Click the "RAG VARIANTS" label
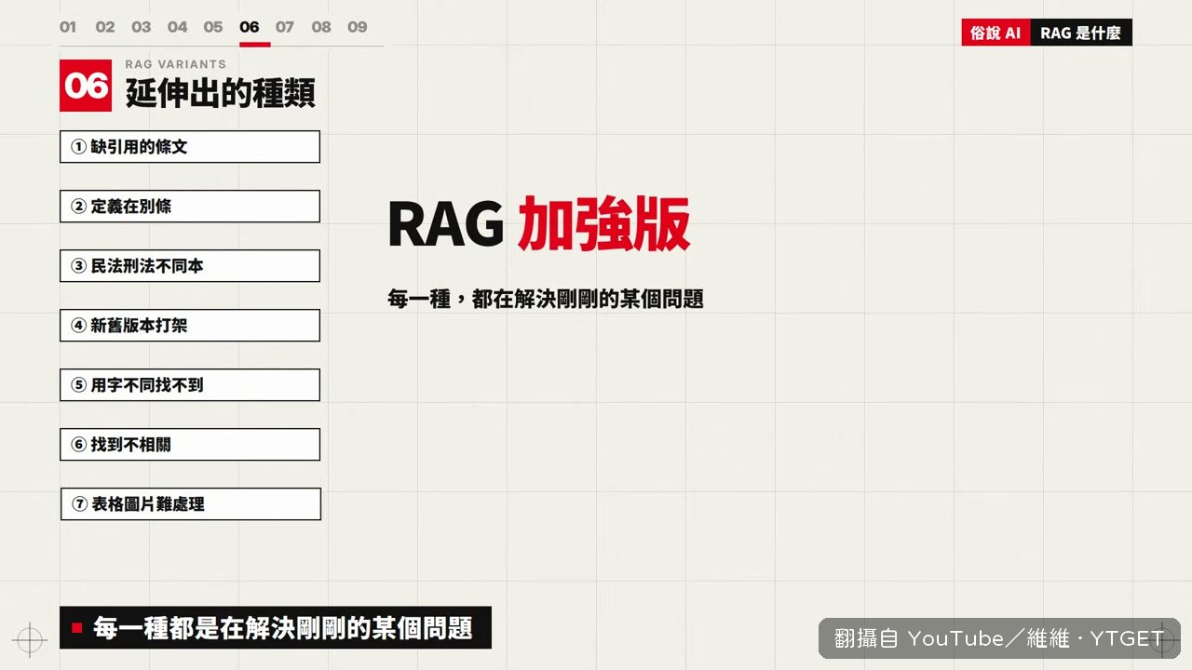Viewport: 1192px width, 670px height. tap(176, 64)
